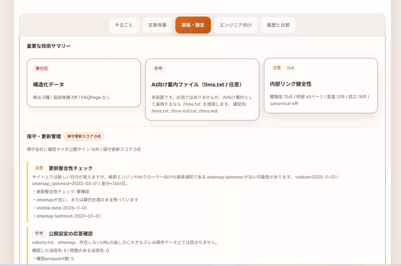Open the 構造化データ summary card
The width and height of the screenshot is (401, 266).
pyautogui.click(x=84, y=83)
